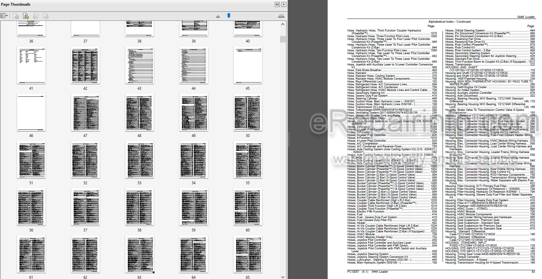
Task: Select the page 51 thumbnail
Action: point(31,160)
